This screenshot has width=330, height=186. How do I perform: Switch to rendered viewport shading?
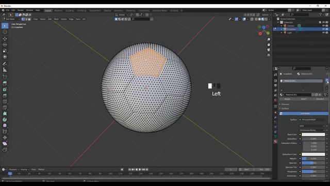266,19
